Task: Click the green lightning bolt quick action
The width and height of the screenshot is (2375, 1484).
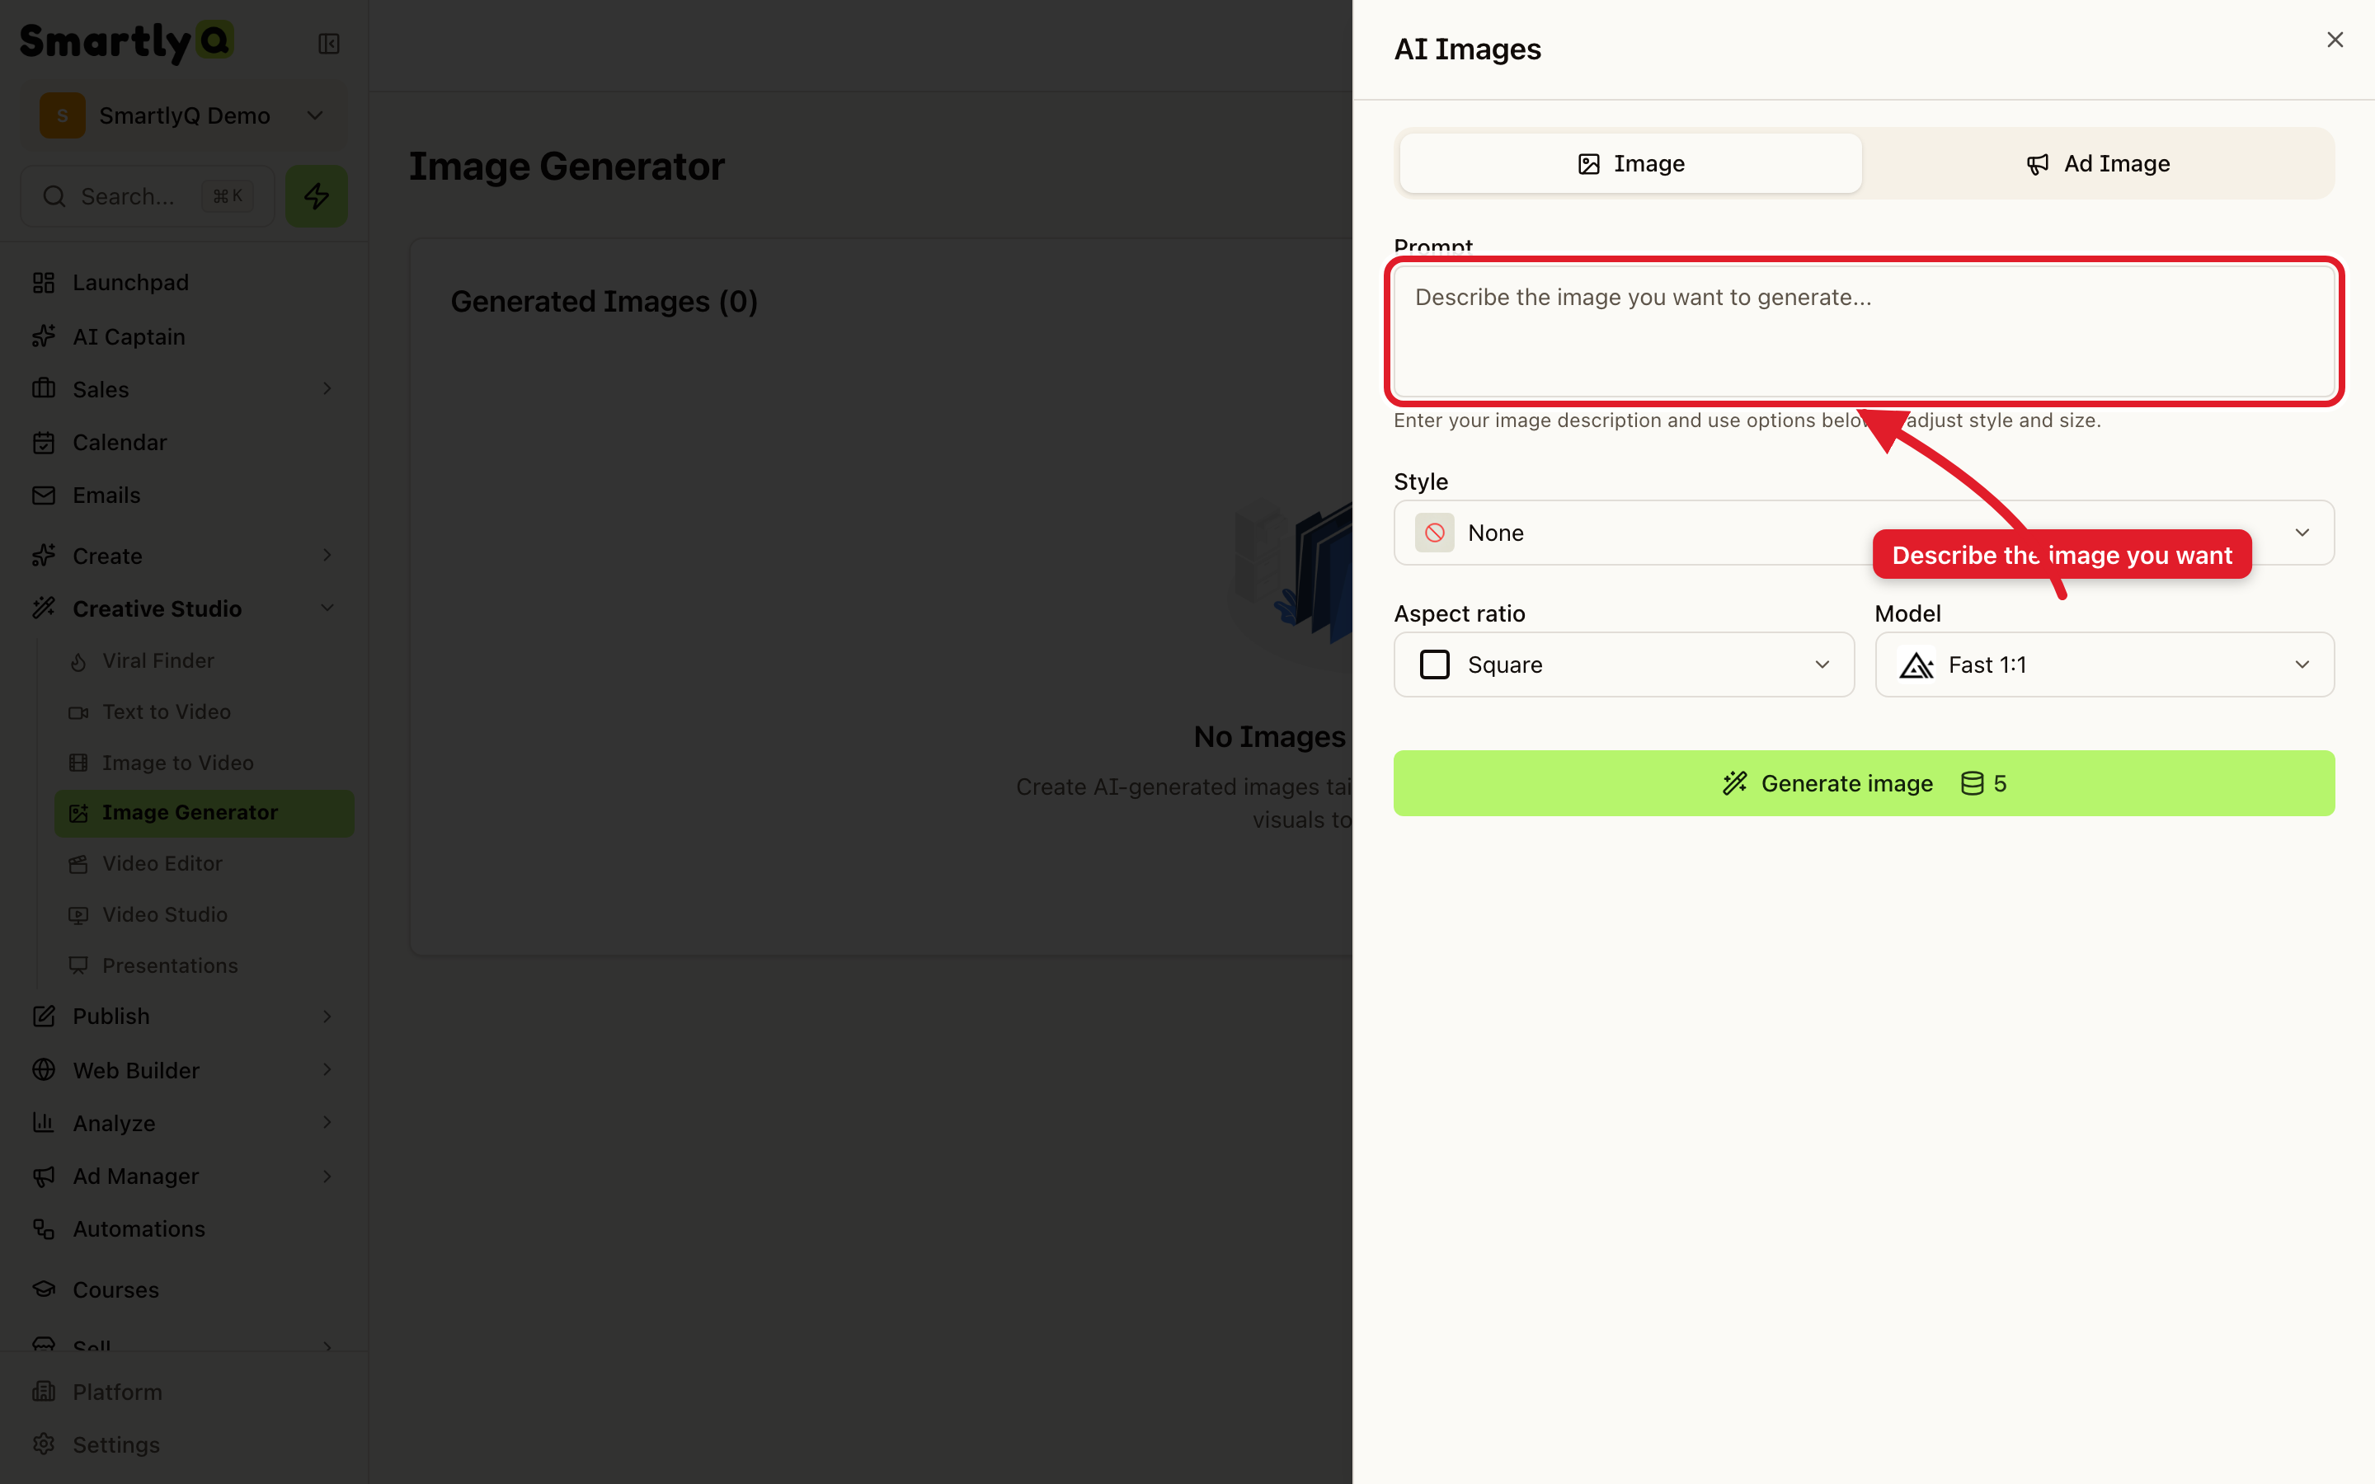Action: 316,196
